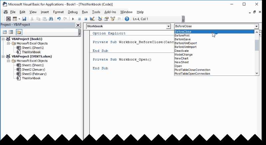Click the Cut scissors icon
This screenshot has width=266, height=145.
click(32, 19)
